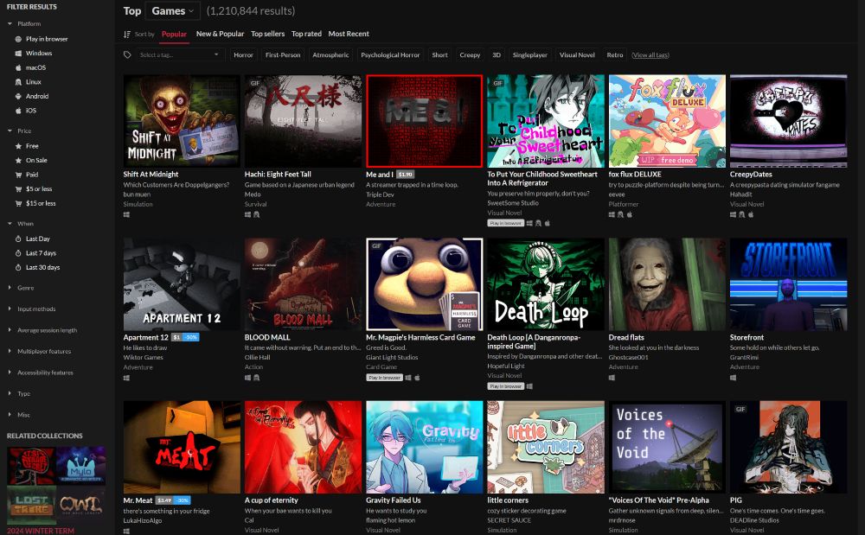The image size is (865, 535).
Task: Click the Windows icon under Apartment 12
Action: coord(126,378)
